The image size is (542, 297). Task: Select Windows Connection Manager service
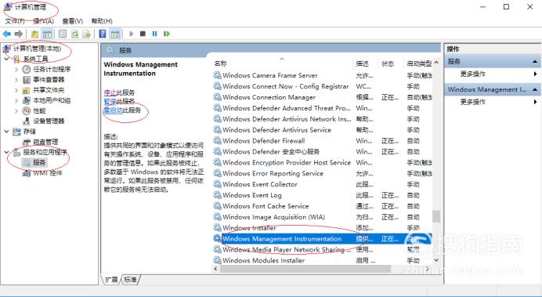[269, 97]
